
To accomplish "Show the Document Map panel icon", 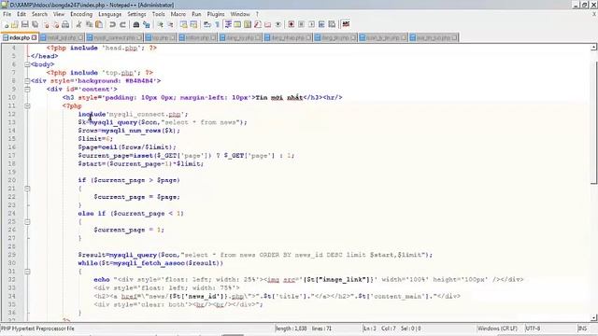I will (248, 25).
